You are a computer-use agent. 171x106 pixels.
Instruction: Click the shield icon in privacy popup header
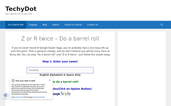click(x=13, y=81)
